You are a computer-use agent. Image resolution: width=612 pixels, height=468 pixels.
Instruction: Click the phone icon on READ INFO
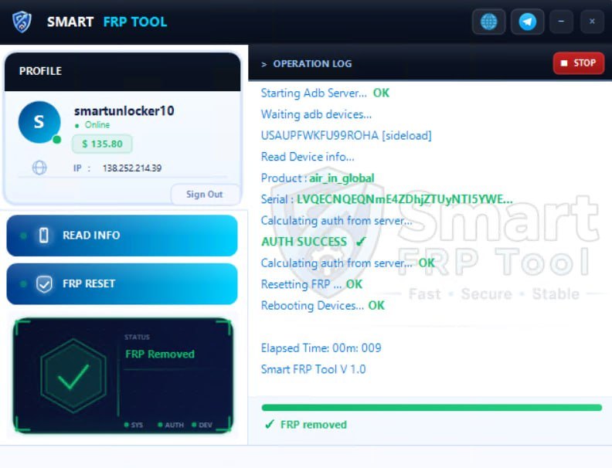(x=44, y=236)
